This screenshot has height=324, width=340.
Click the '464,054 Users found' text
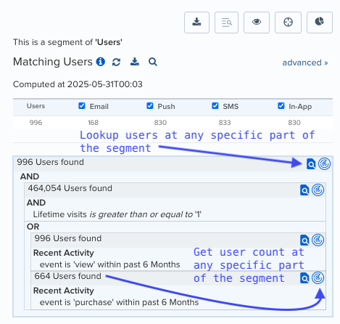70,188
